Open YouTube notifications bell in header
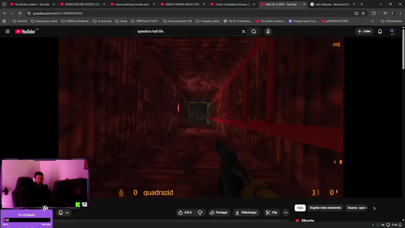The width and height of the screenshot is (405, 228). tap(380, 31)
